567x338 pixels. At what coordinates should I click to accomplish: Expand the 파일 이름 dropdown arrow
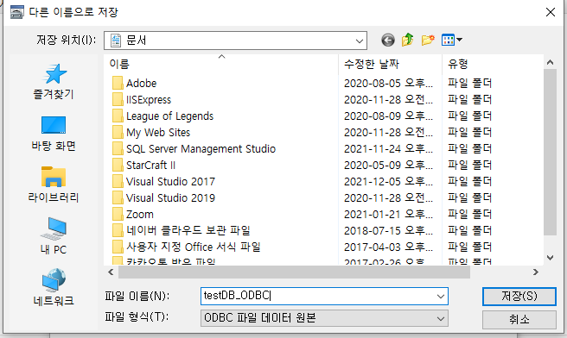440,296
